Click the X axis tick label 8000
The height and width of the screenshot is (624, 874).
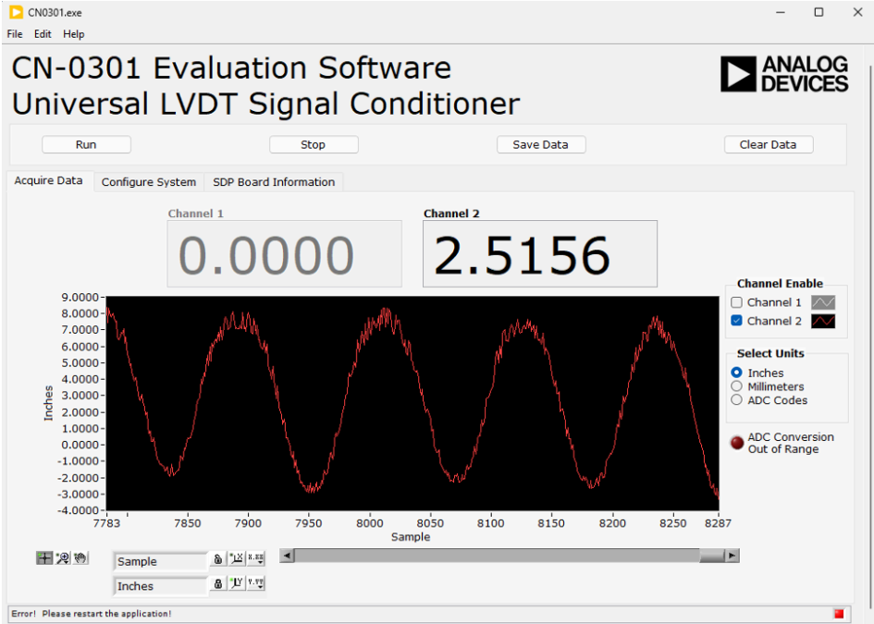(370, 523)
